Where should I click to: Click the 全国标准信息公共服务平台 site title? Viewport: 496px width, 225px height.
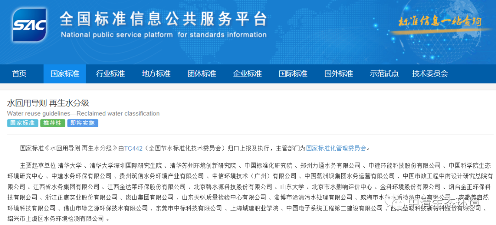click(163, 20)
